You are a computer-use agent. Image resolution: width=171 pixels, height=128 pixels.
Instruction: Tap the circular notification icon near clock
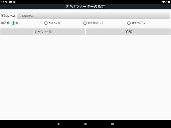(10, 2)
